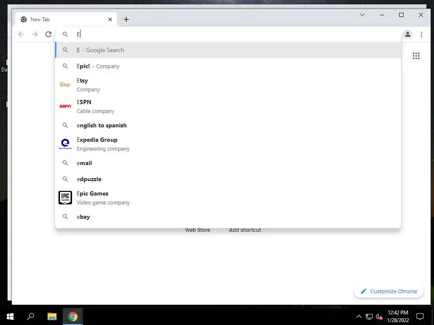
Task: Click the Add shortcut label
Action: [245, 230]
